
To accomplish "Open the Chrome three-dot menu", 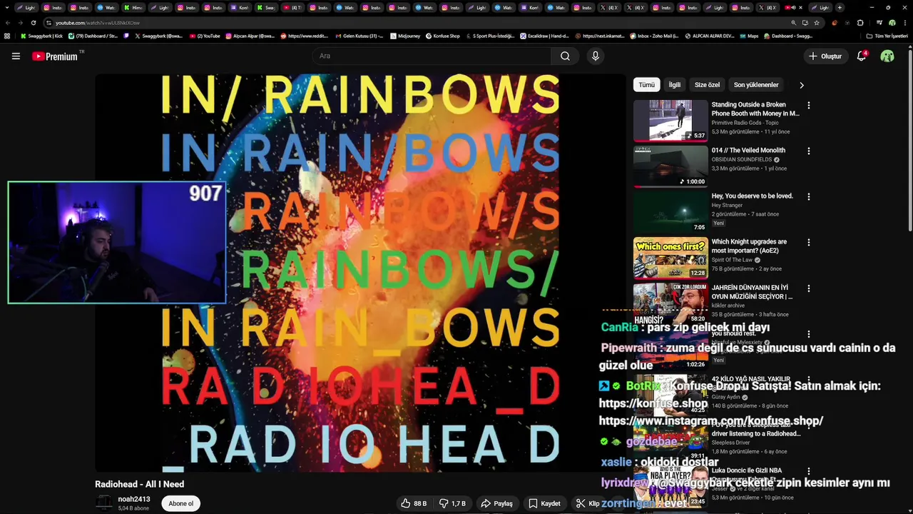I will (904, 23).
